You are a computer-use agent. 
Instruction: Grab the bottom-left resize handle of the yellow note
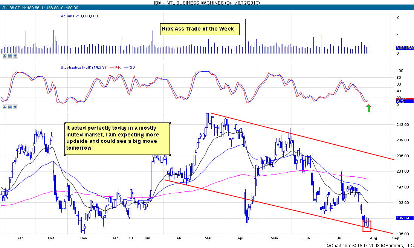point(64,154)
